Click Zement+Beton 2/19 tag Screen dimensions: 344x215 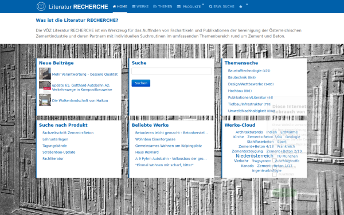(284, 151)
